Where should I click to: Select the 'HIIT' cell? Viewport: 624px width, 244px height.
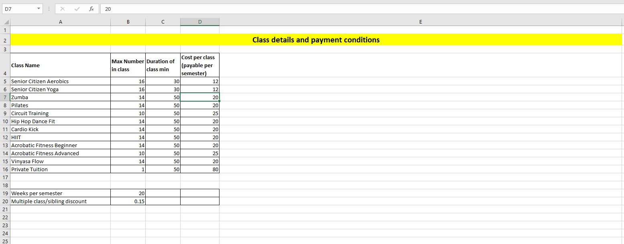pyautogui.click(x=60, y=137)
